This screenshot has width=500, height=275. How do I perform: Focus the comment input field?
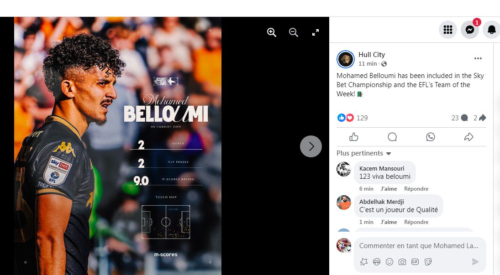[x=418, y=246]
